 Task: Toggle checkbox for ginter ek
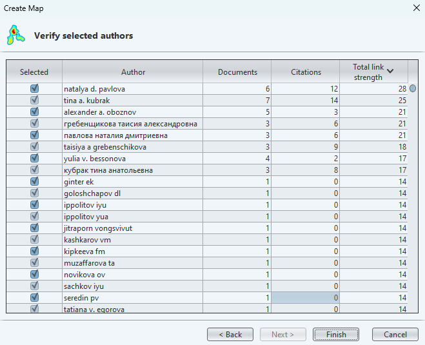click(x=34, y=182)
